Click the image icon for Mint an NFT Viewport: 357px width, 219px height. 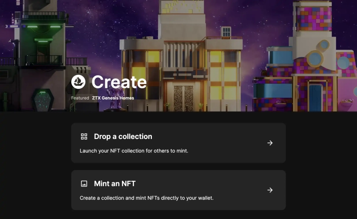(x=84, y=184)
